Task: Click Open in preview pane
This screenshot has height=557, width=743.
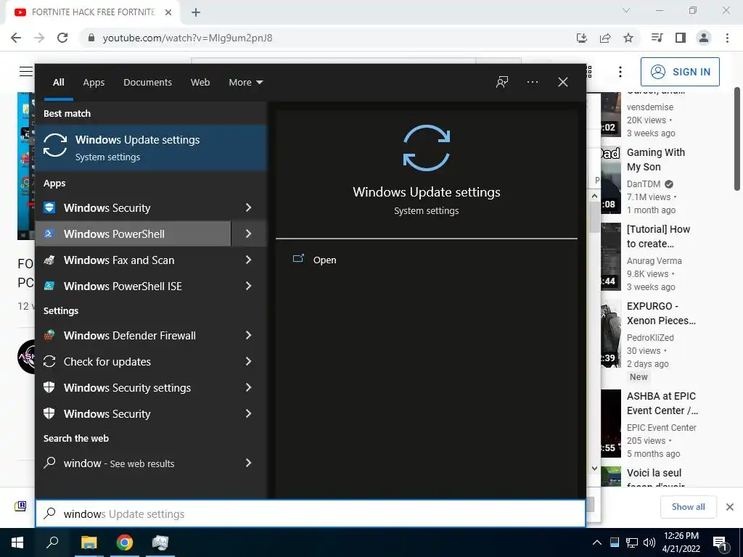Action: click(x=324, y=260)
